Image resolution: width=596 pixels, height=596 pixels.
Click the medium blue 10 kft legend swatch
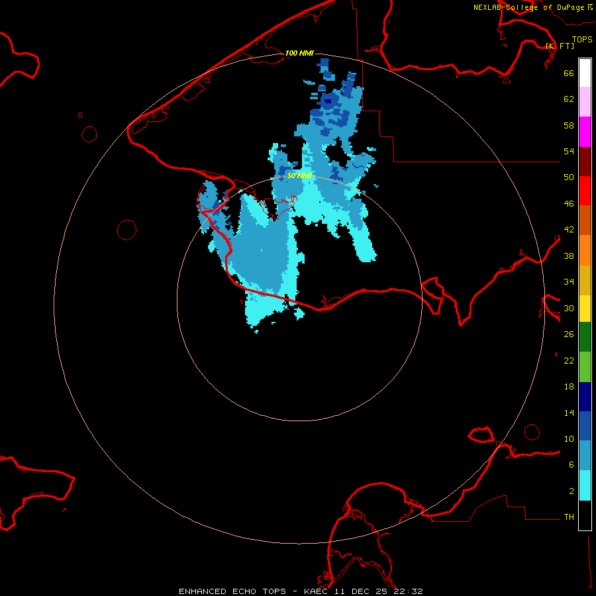pos(585,426)
